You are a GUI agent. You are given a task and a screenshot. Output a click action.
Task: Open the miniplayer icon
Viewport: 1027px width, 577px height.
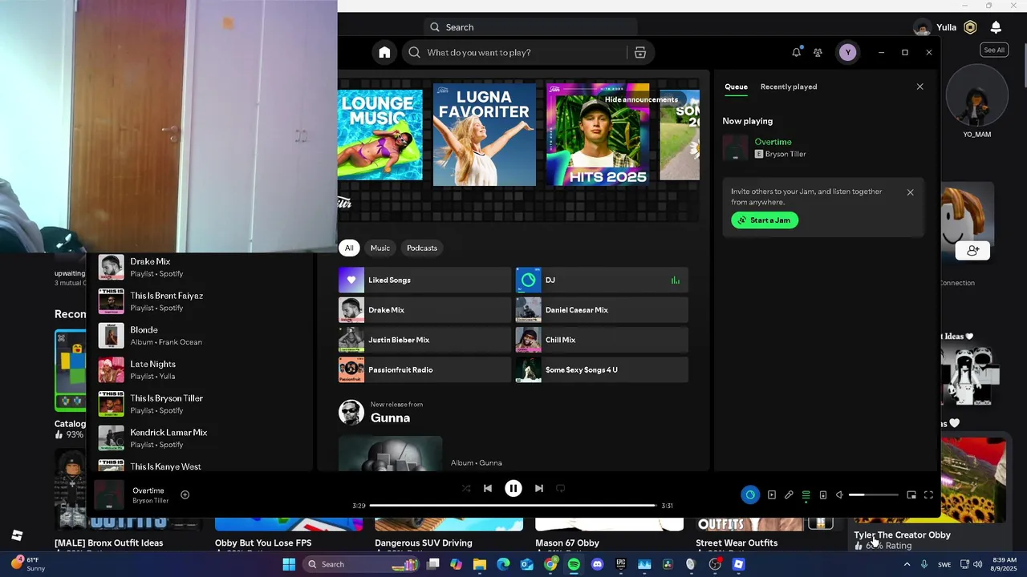click(911, 494)
